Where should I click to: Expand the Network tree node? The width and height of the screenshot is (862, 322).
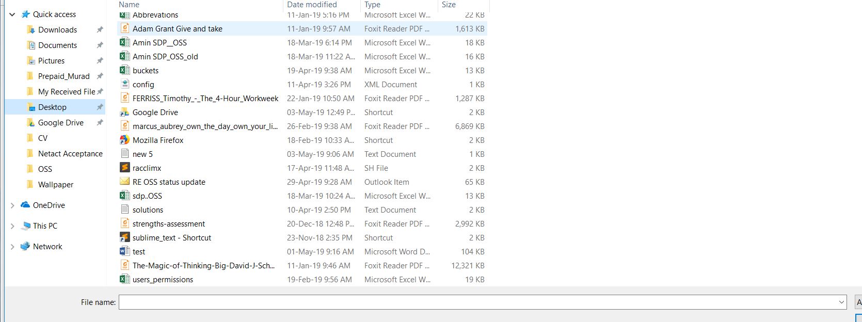pyautogui.click(x=12, y=247)
